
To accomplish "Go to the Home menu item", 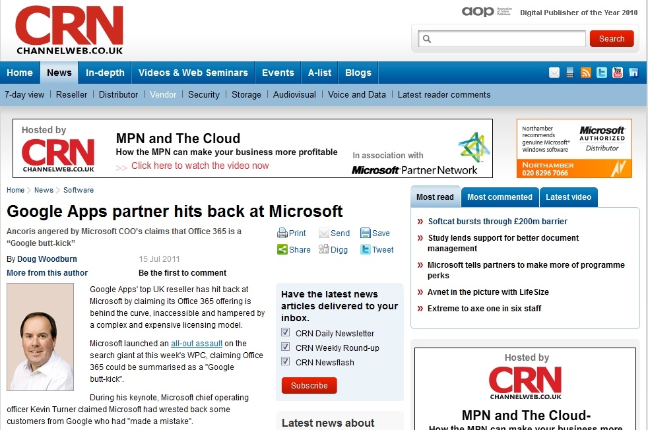I will (19, 73).
